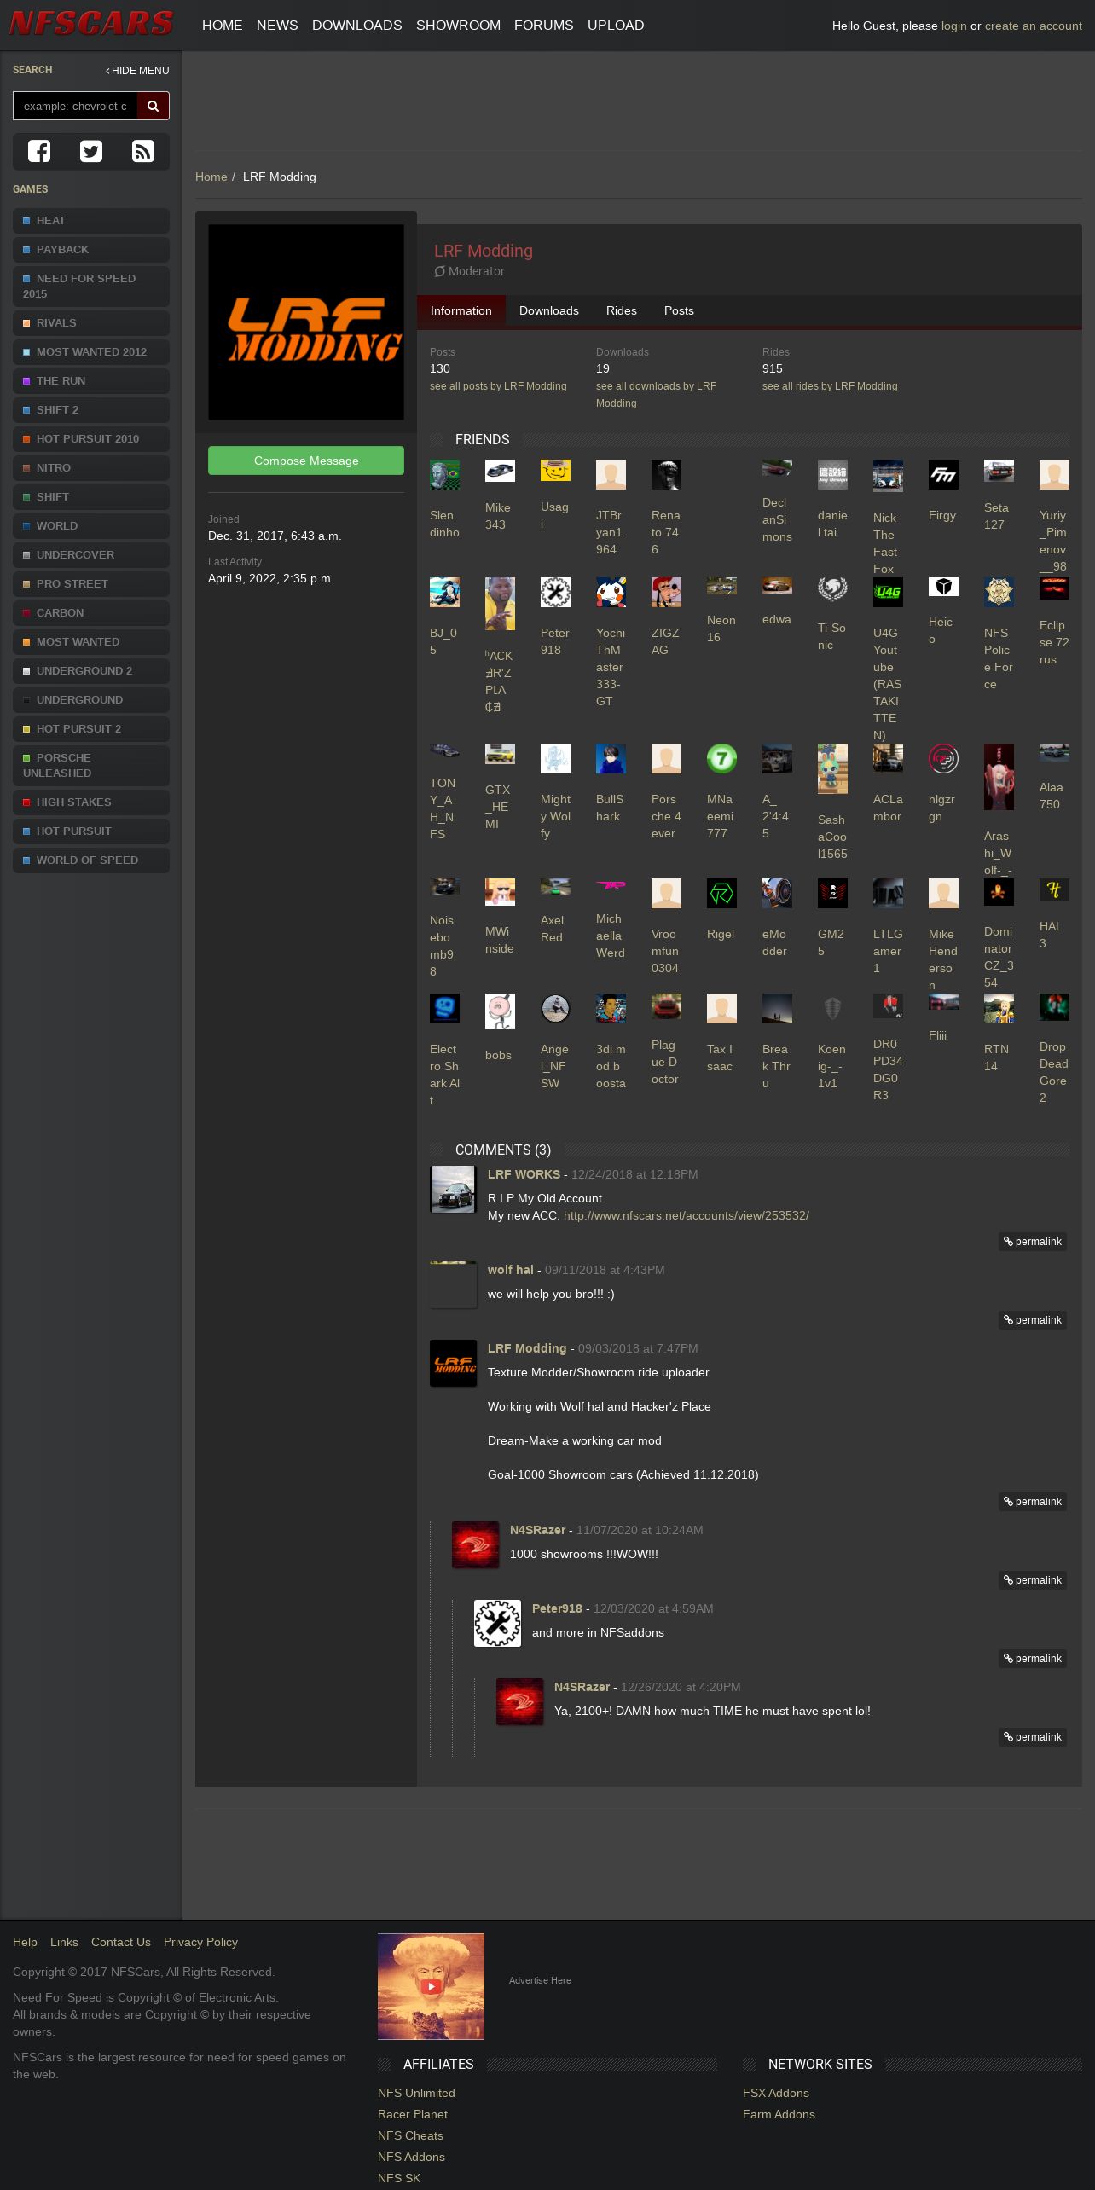Open see all posts by LRF Modding

click(498, 386)
